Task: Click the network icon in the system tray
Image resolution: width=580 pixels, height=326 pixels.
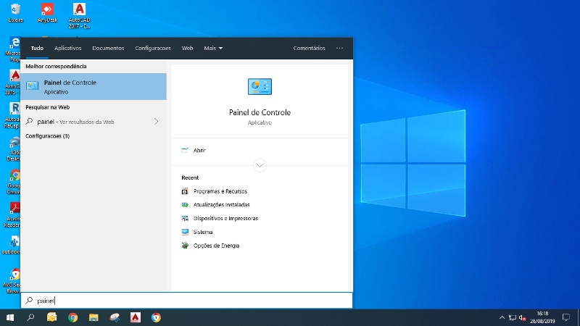Action: pos(513,317)
